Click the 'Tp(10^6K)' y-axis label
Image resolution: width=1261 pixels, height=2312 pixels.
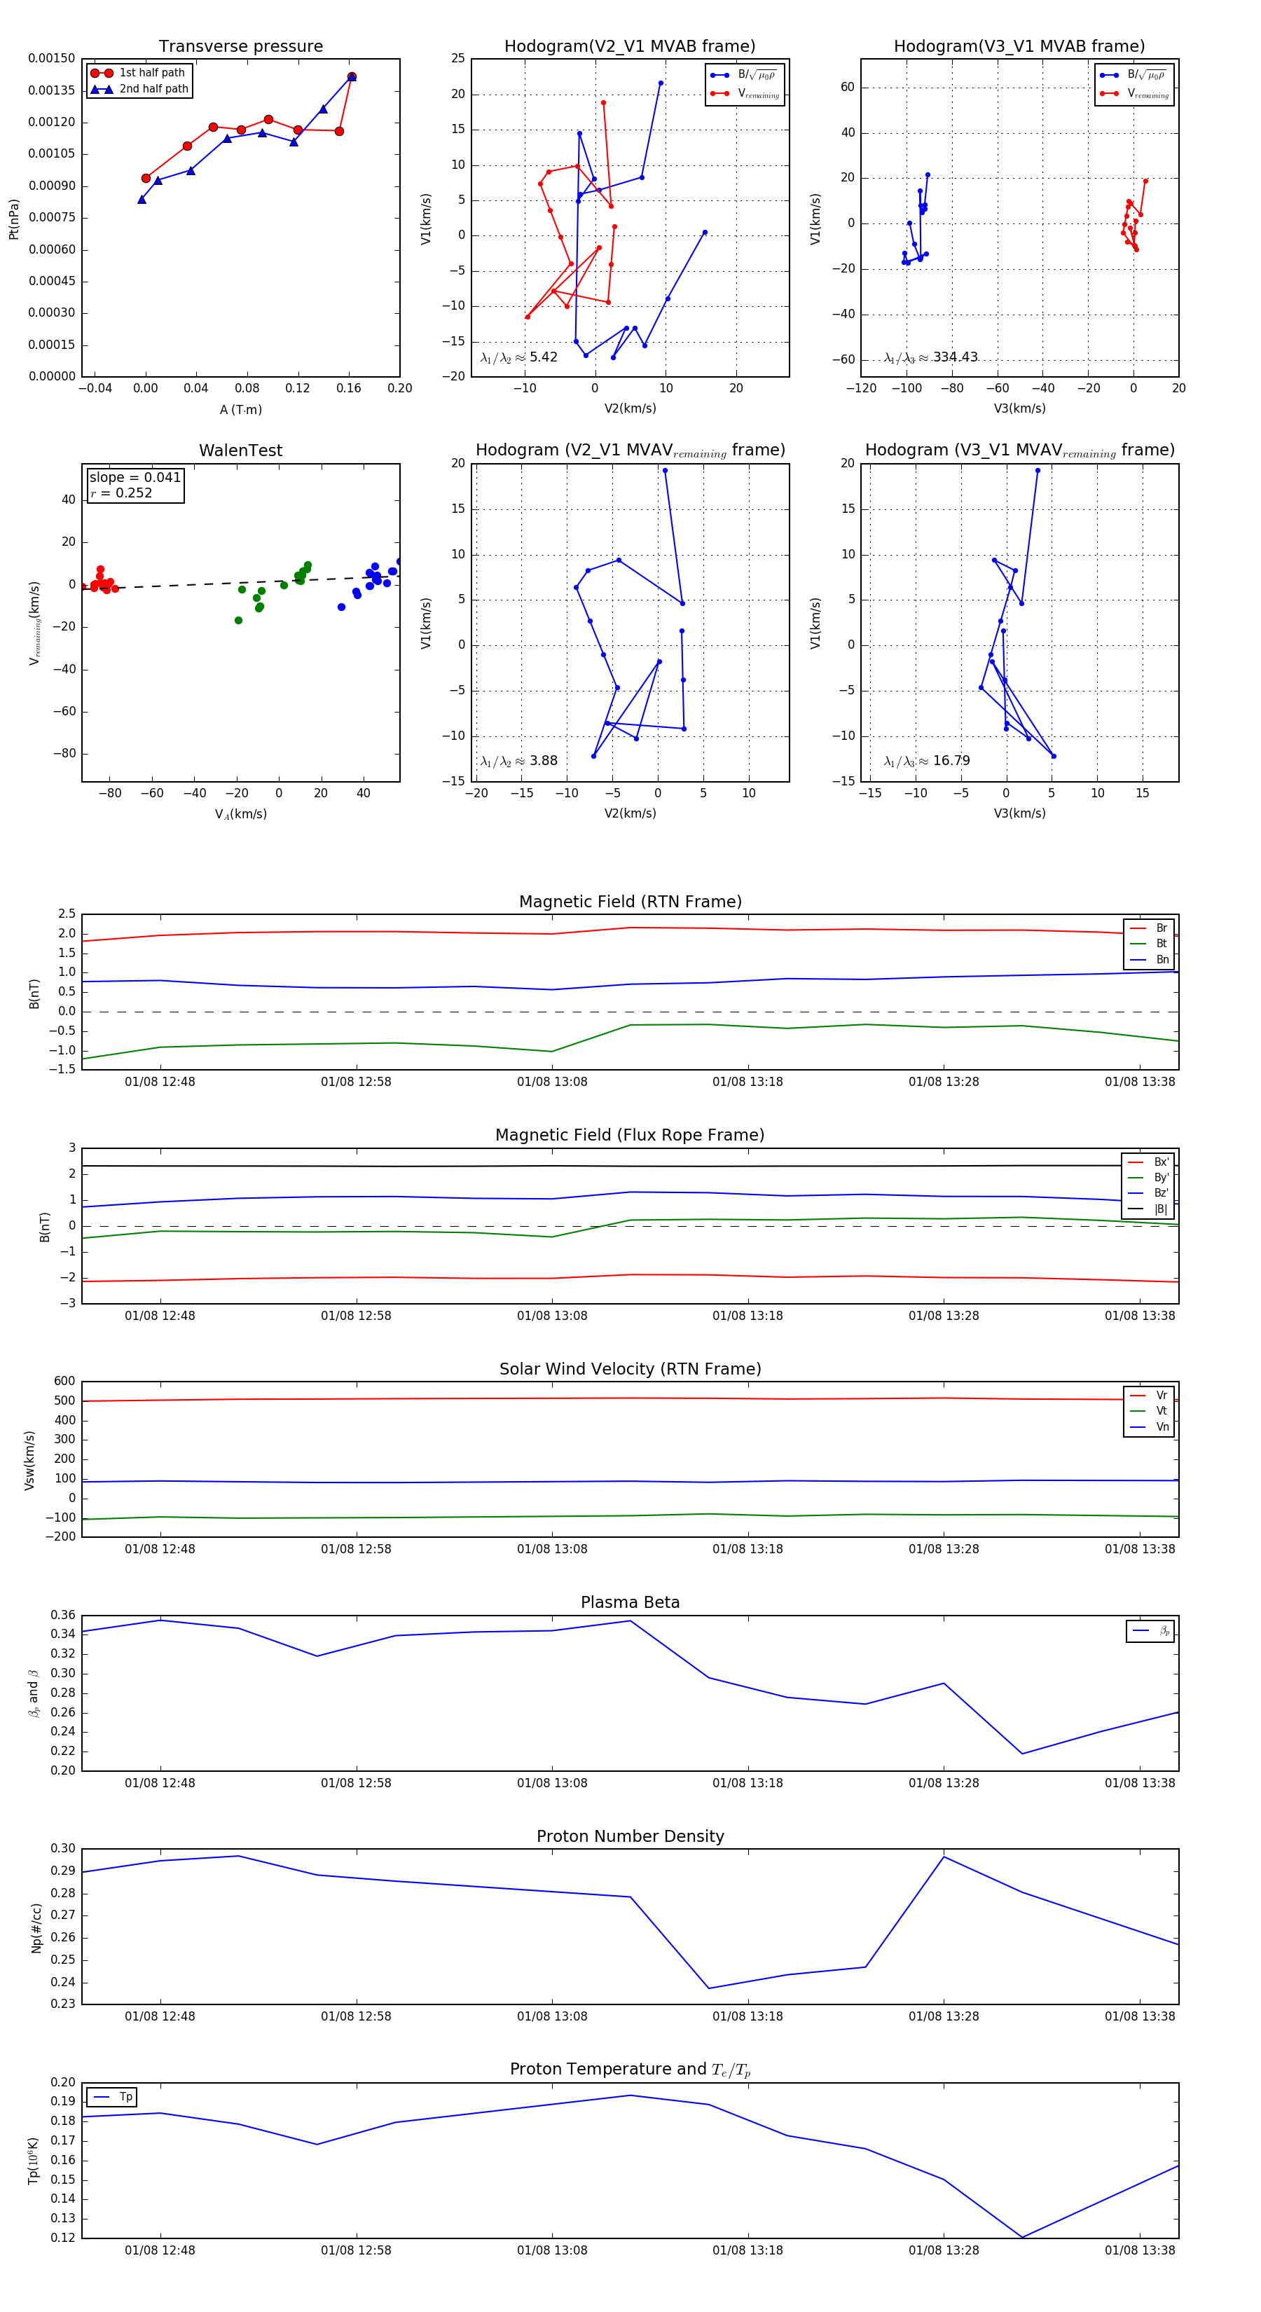tap(33, 2161)
